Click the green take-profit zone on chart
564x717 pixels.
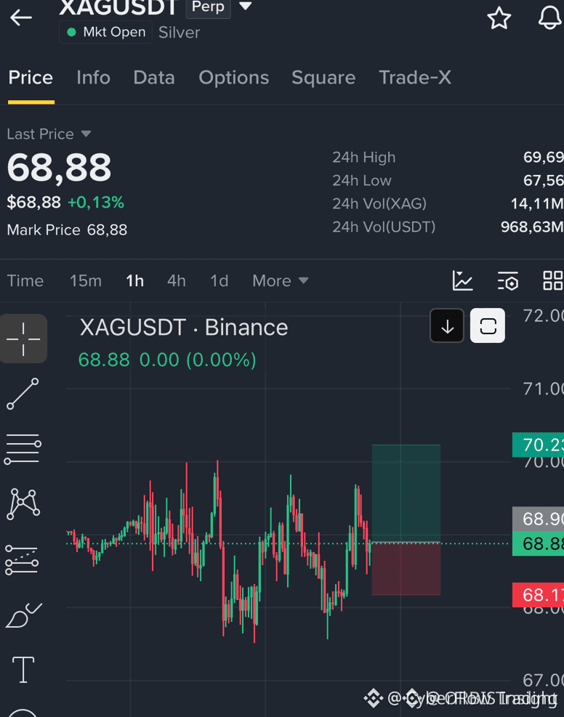coord(406,493)
